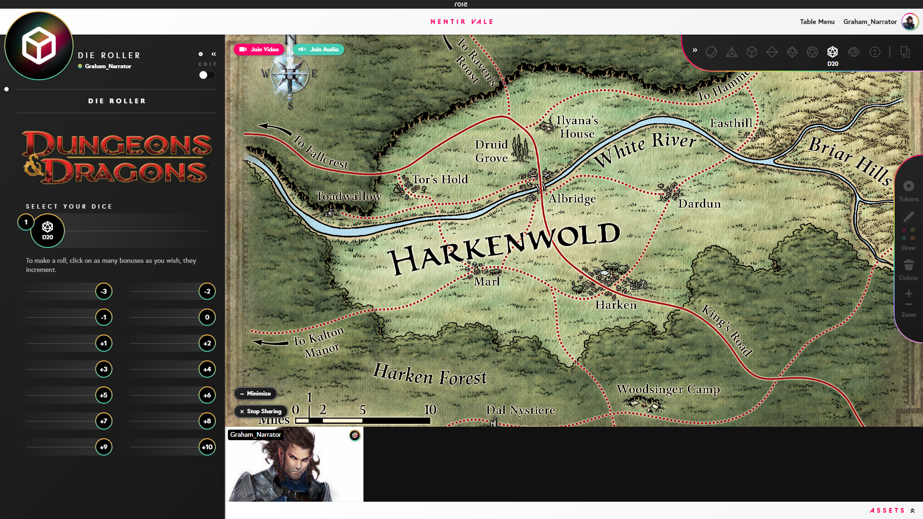Click the Delete trash icon
Screen dimensions: 923x519
(x=908, y=265)
